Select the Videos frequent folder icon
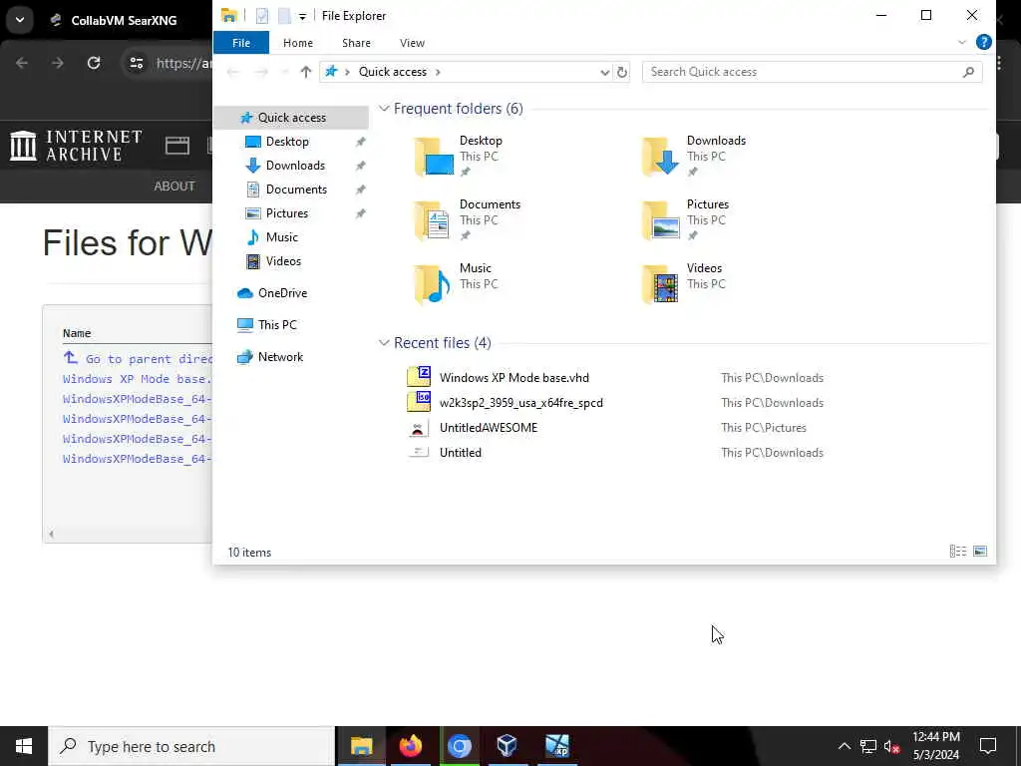The width and height of the screenshot is (1021, 766). tap(661, 284)
